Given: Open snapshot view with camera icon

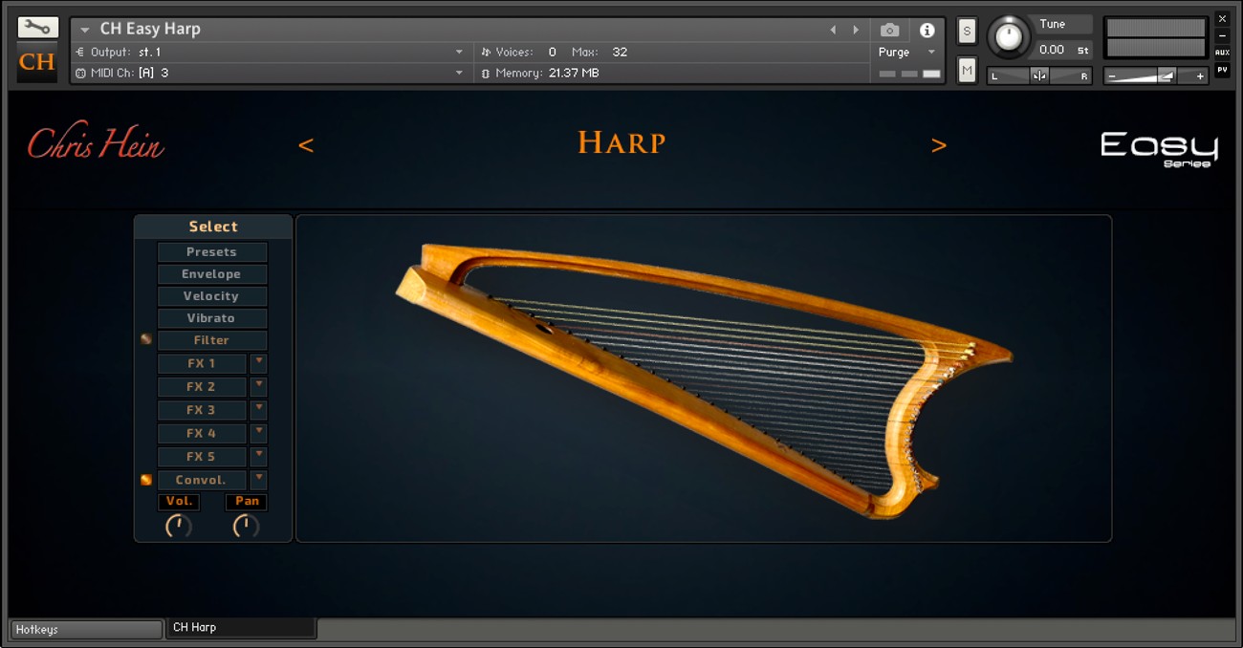Looking at the screenshot, I should click(x=889, y=31).
